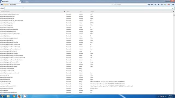Open Windows Explorer from the taskbar
Image resolution: width=175 pixels, height=98 pixels.
click(8, 96)
